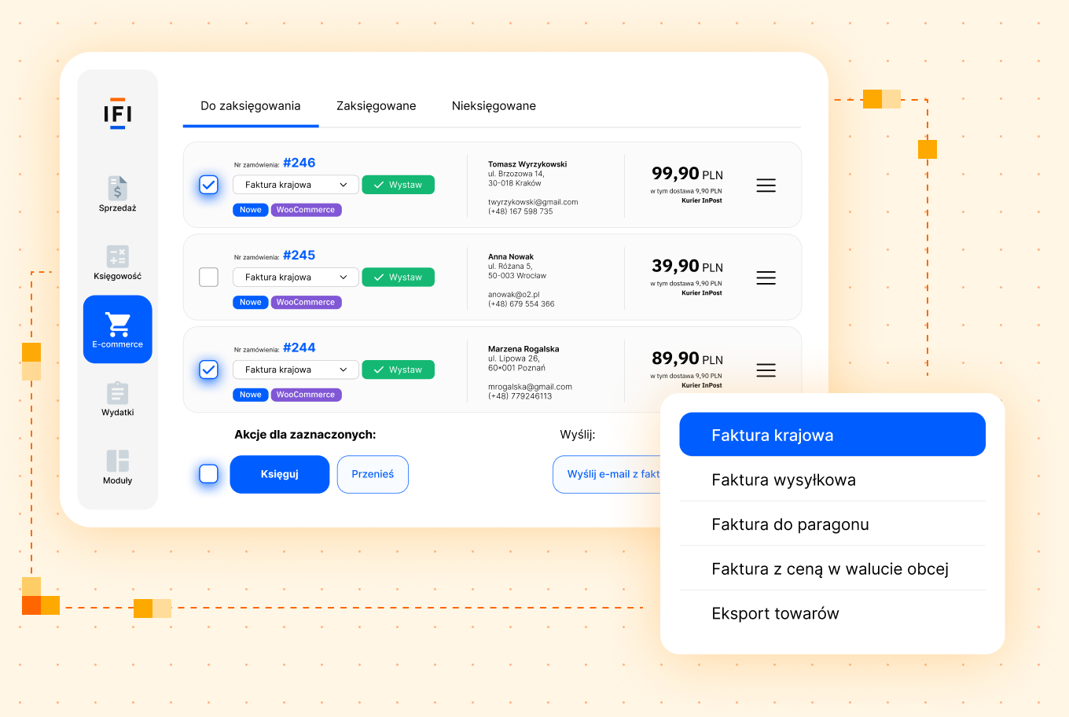Screen dimensions: 1069x717
Task: Click email twyrzykowski@gmail.com
Action: [533, 202]
